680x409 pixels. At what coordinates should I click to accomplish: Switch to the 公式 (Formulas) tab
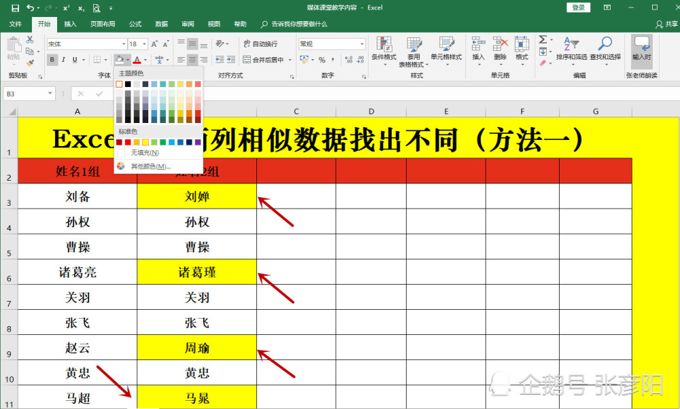coord(135,24)
